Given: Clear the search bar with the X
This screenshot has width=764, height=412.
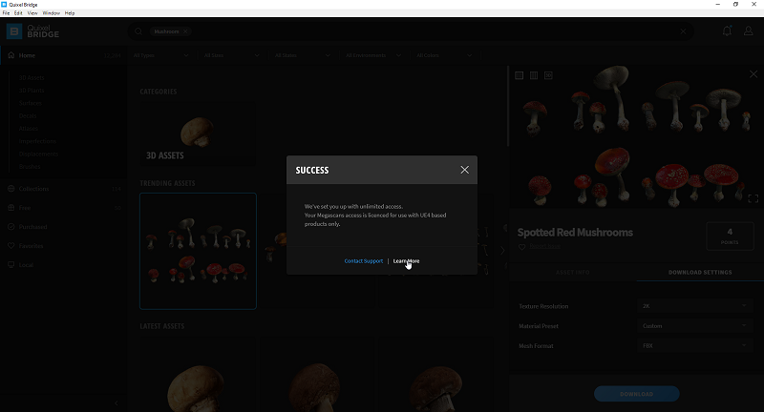Looking at the screenshot, I should 683,31.
